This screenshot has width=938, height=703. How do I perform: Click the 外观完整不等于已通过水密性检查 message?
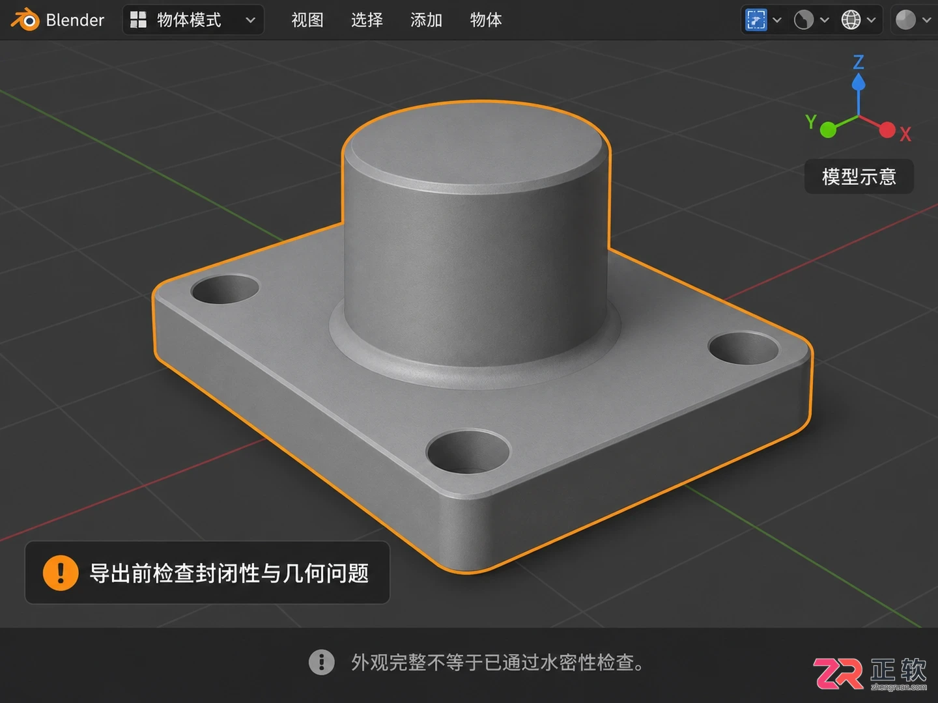498,663
